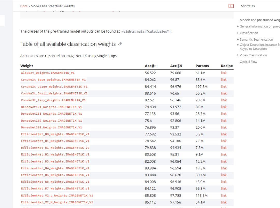Open ConvNeXt_Base_Weights.IMAGENET1K_V1 entry
The image size is (280, 208).
[x=53, y=80]
